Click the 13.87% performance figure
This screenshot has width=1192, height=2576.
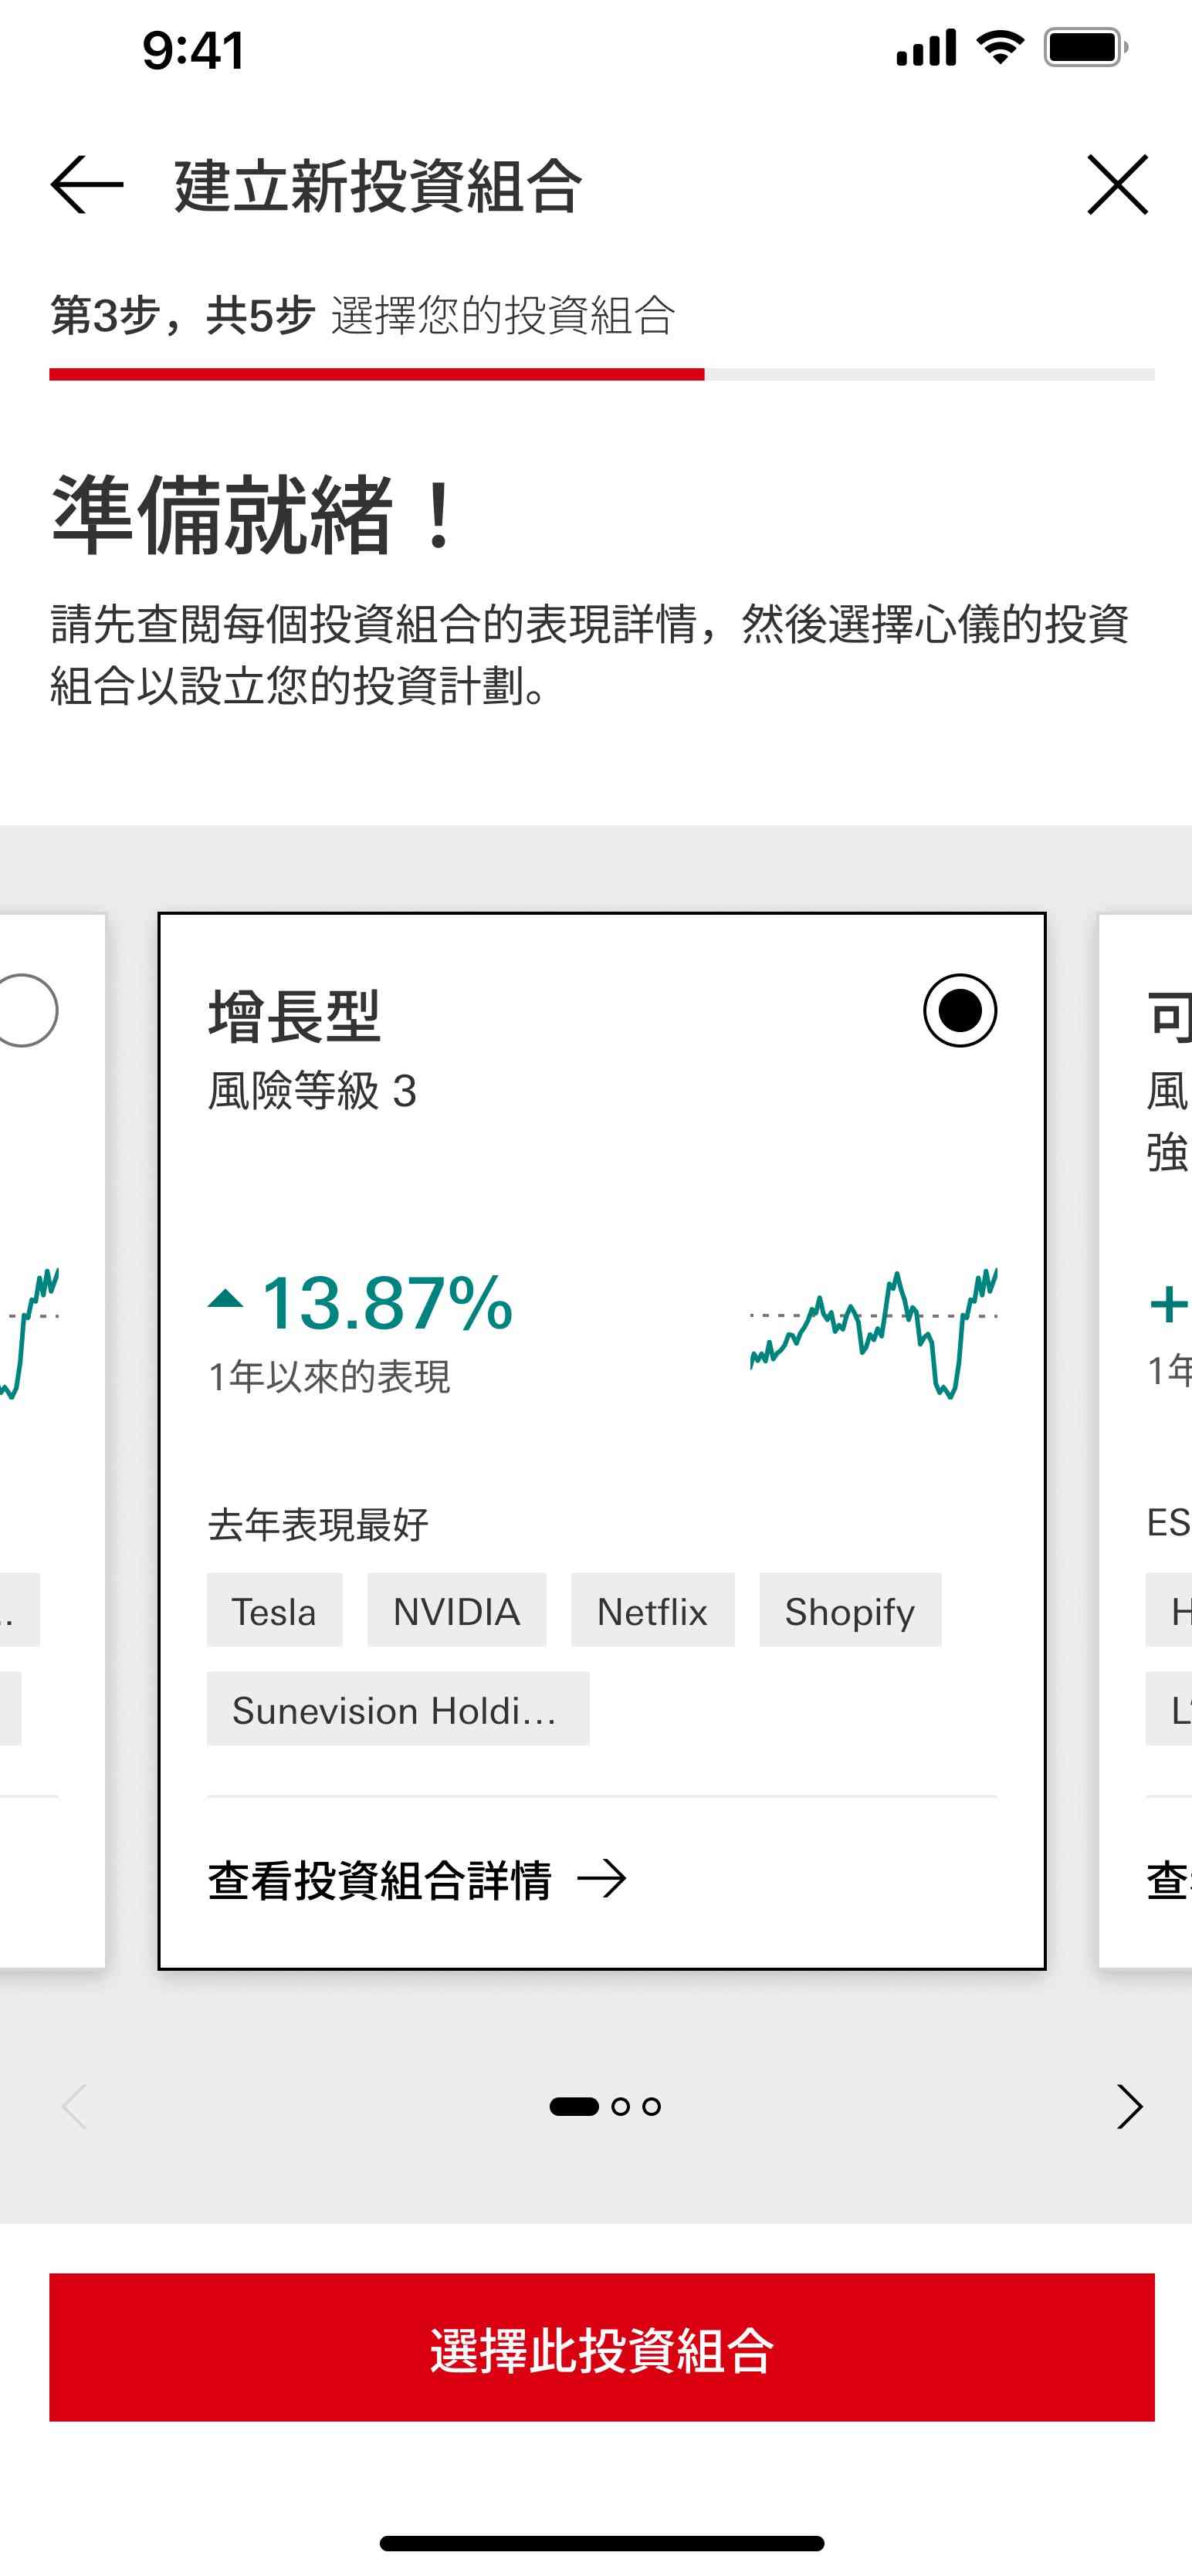(x=387, y=1303)
